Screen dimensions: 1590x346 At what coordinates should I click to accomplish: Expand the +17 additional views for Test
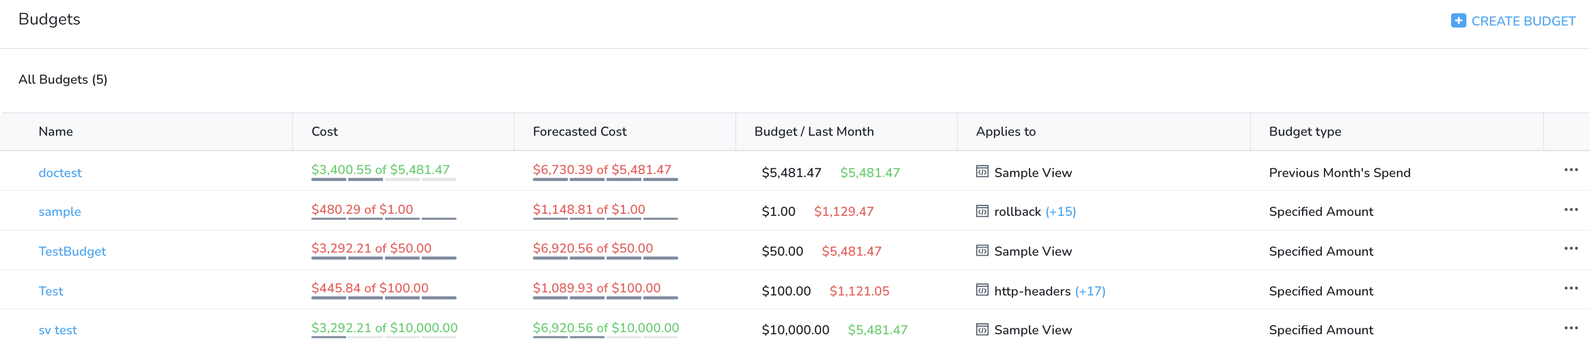[x=1090, y=291]
